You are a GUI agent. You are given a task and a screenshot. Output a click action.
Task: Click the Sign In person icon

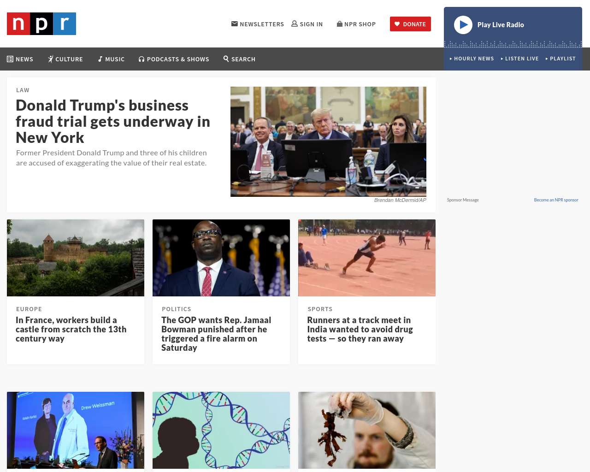coord(295,24)
